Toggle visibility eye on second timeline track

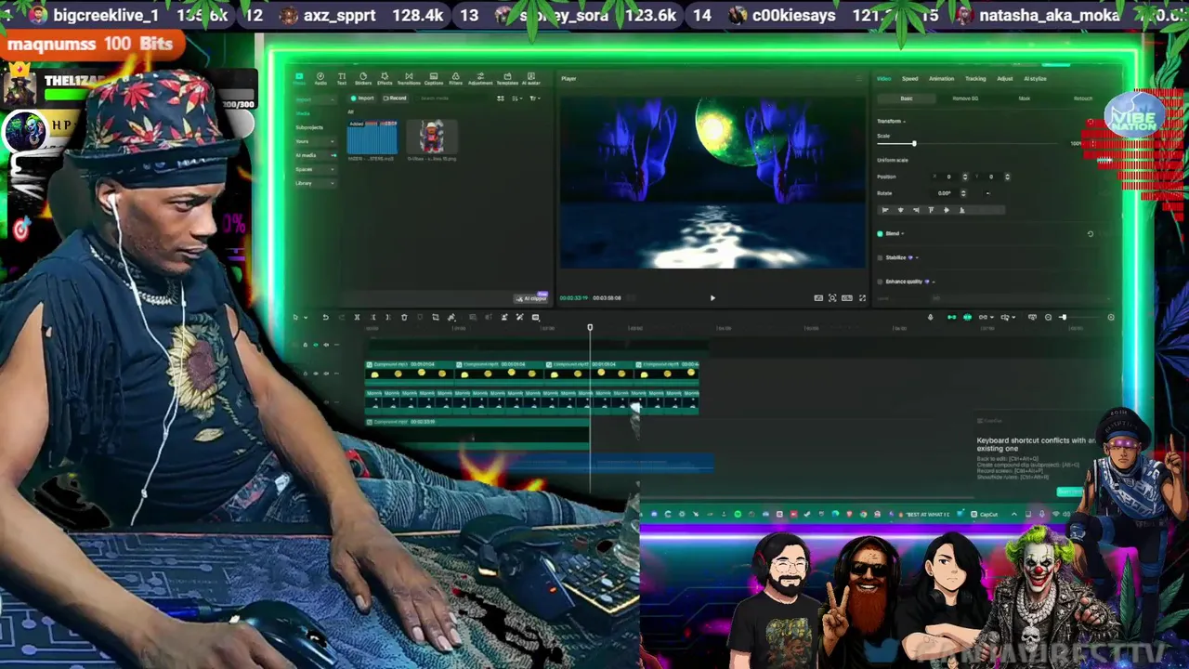click(x=316, y=374)
